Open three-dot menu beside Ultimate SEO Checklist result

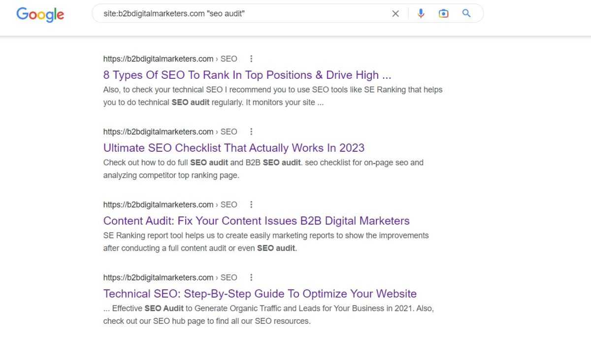251,132
